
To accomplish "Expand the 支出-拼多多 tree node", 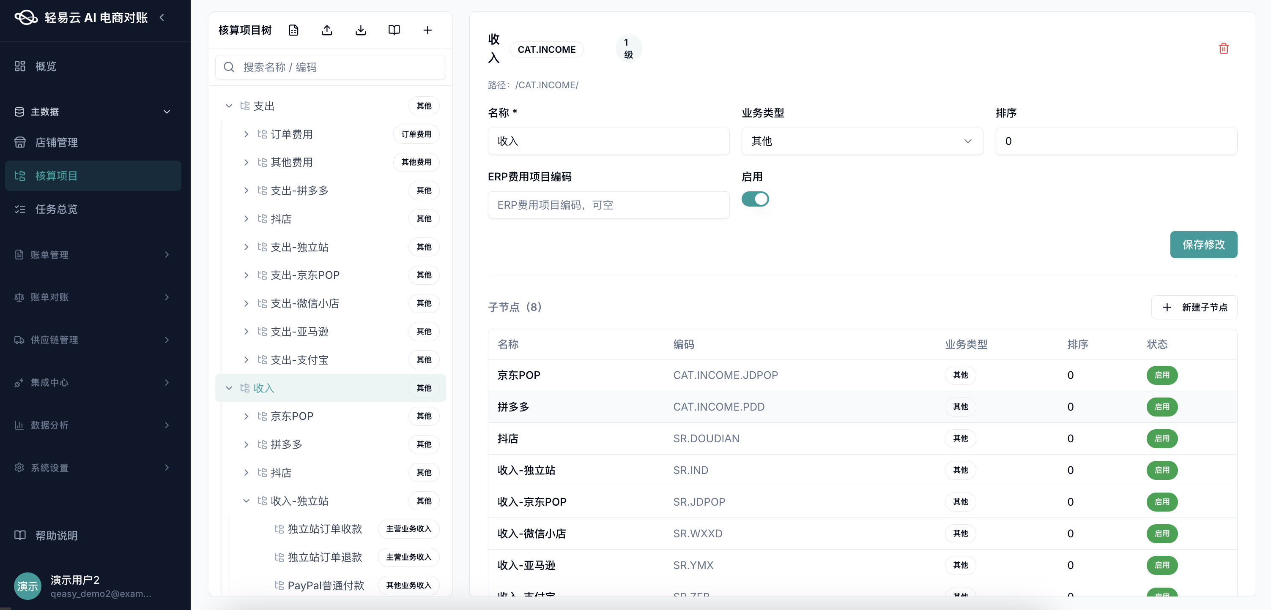I will point(246,191).
